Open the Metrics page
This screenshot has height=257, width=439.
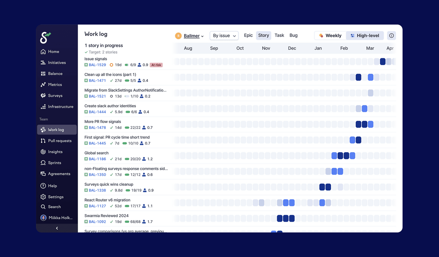coord(55,84)
